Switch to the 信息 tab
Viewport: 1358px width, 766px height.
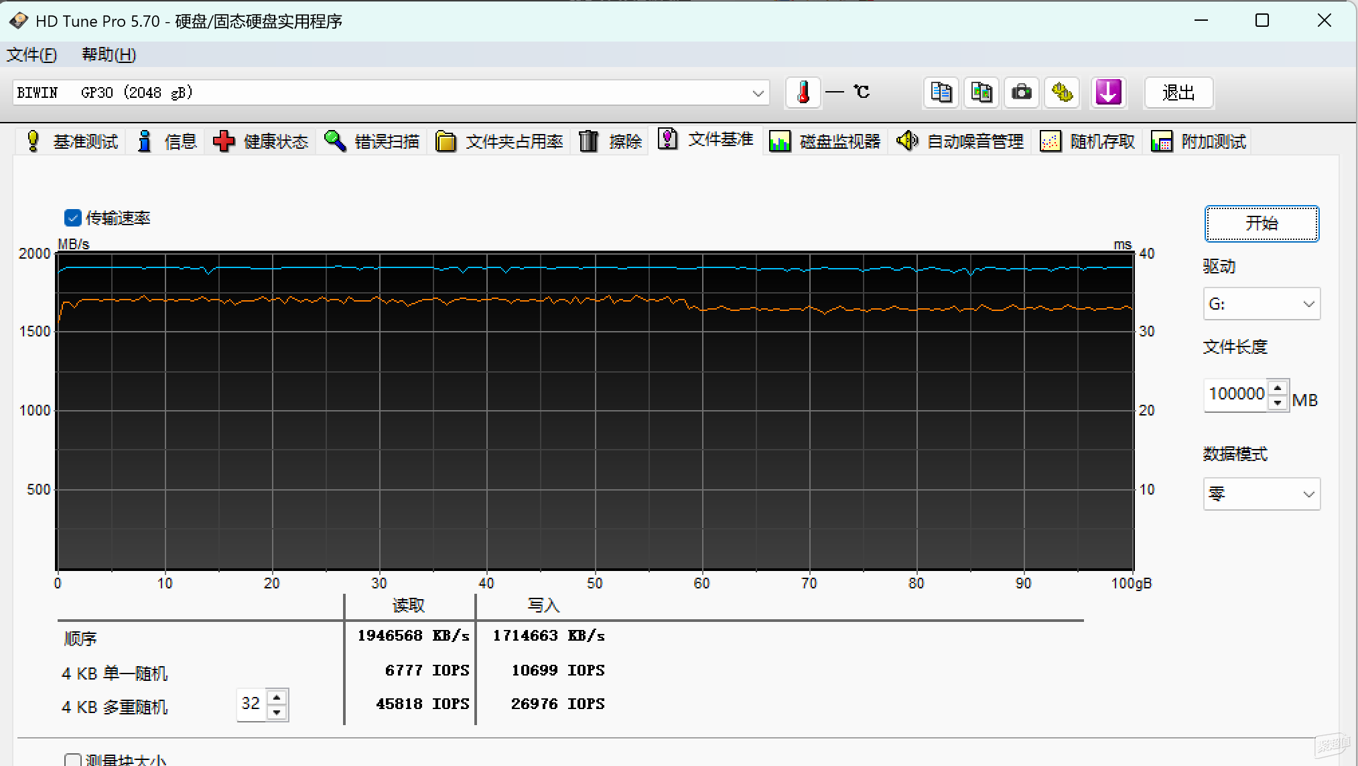pos(166,141)
